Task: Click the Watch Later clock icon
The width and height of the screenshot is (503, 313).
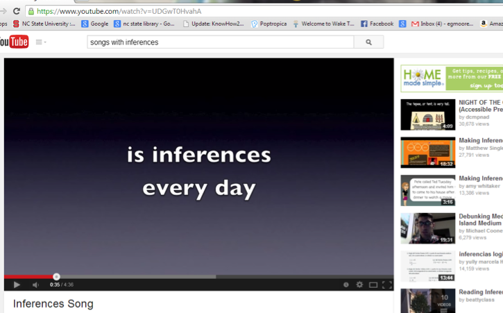Action: (346, 285)
